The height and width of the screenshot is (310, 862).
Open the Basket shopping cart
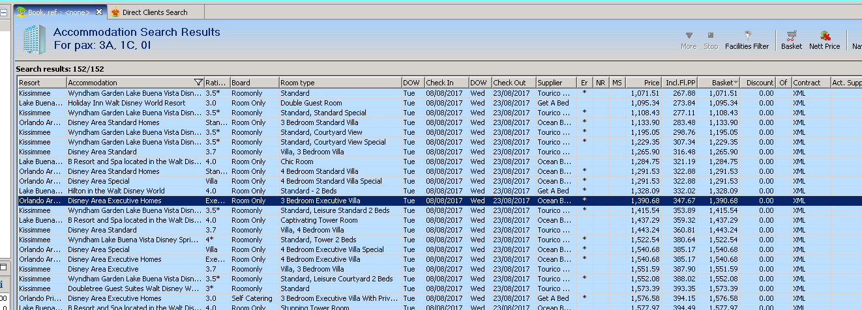pos(792,36)
